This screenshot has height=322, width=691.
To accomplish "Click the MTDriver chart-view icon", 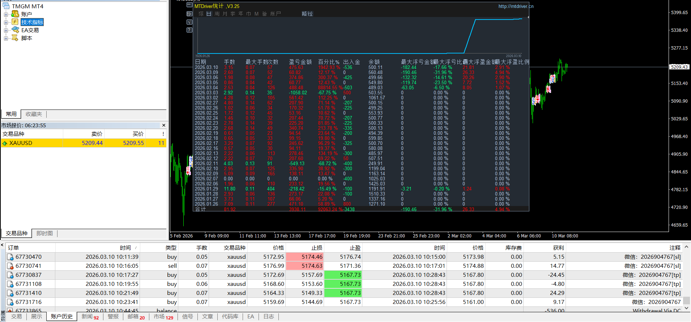I will pyautogui.click(x=189, y=14).
